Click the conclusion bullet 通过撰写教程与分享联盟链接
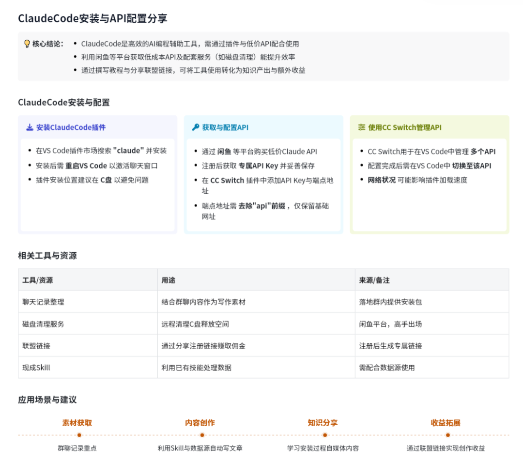The image size is (523, 462). (193, 70)
